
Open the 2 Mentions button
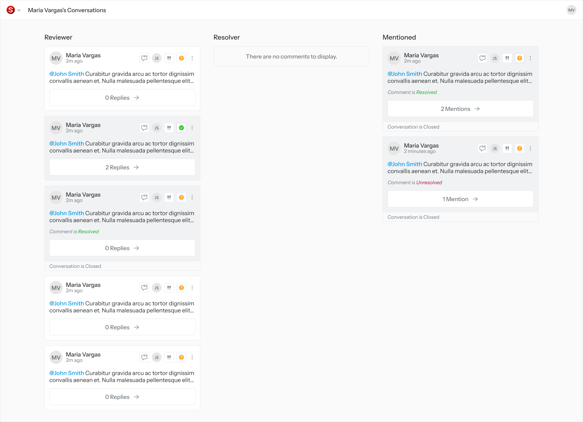pos(460,109)
